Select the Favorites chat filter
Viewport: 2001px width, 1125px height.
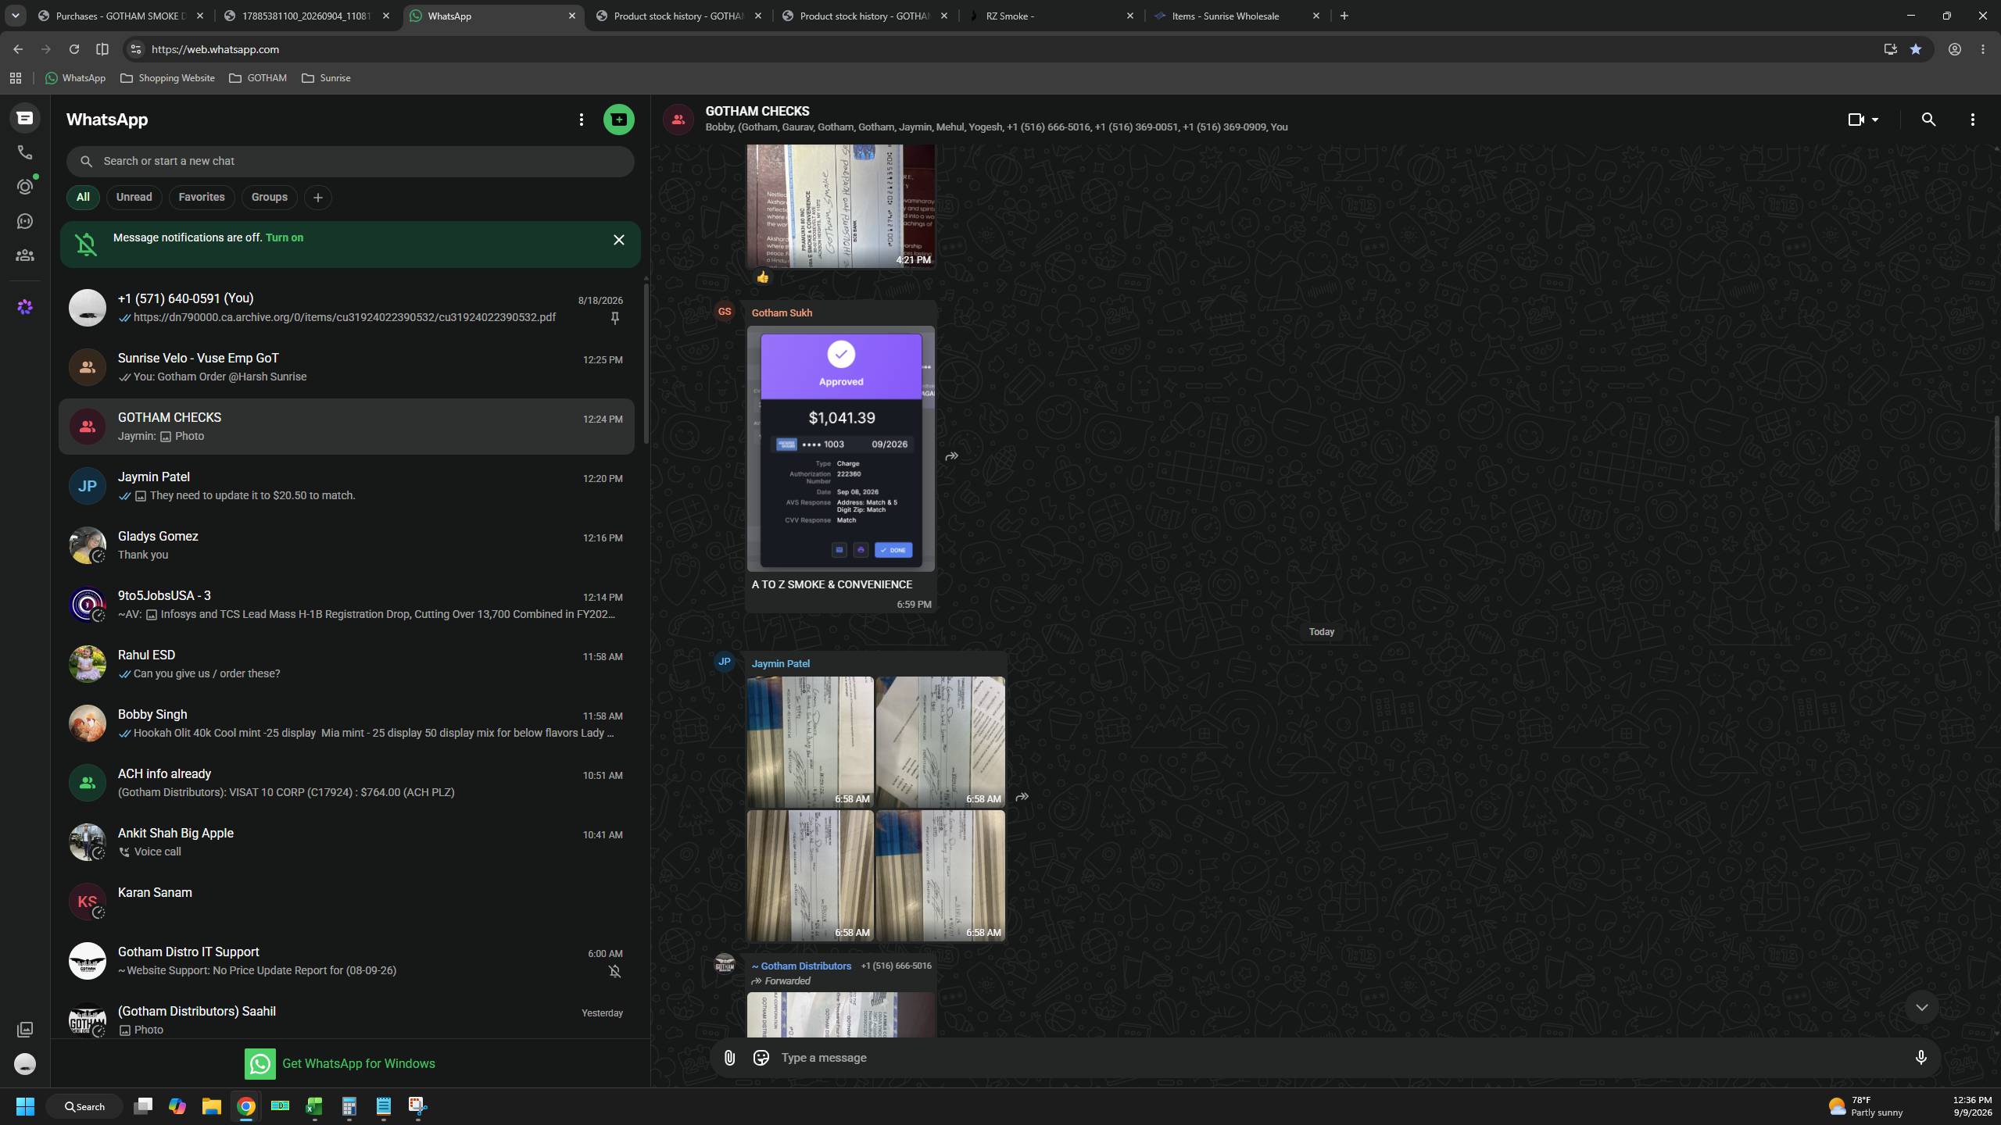click(x=202, y=197)
